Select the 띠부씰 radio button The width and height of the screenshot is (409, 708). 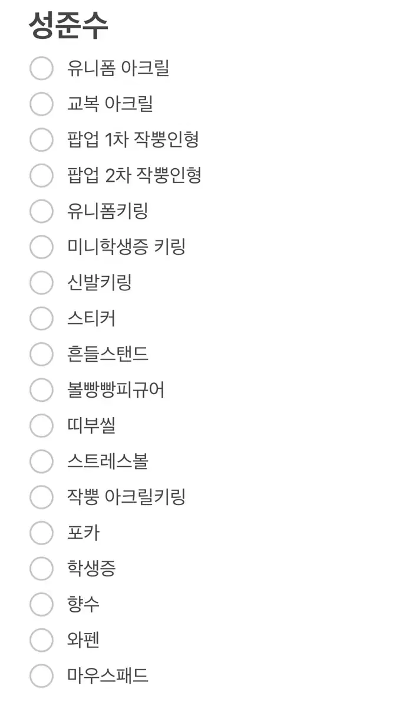[x=41, y=425]
